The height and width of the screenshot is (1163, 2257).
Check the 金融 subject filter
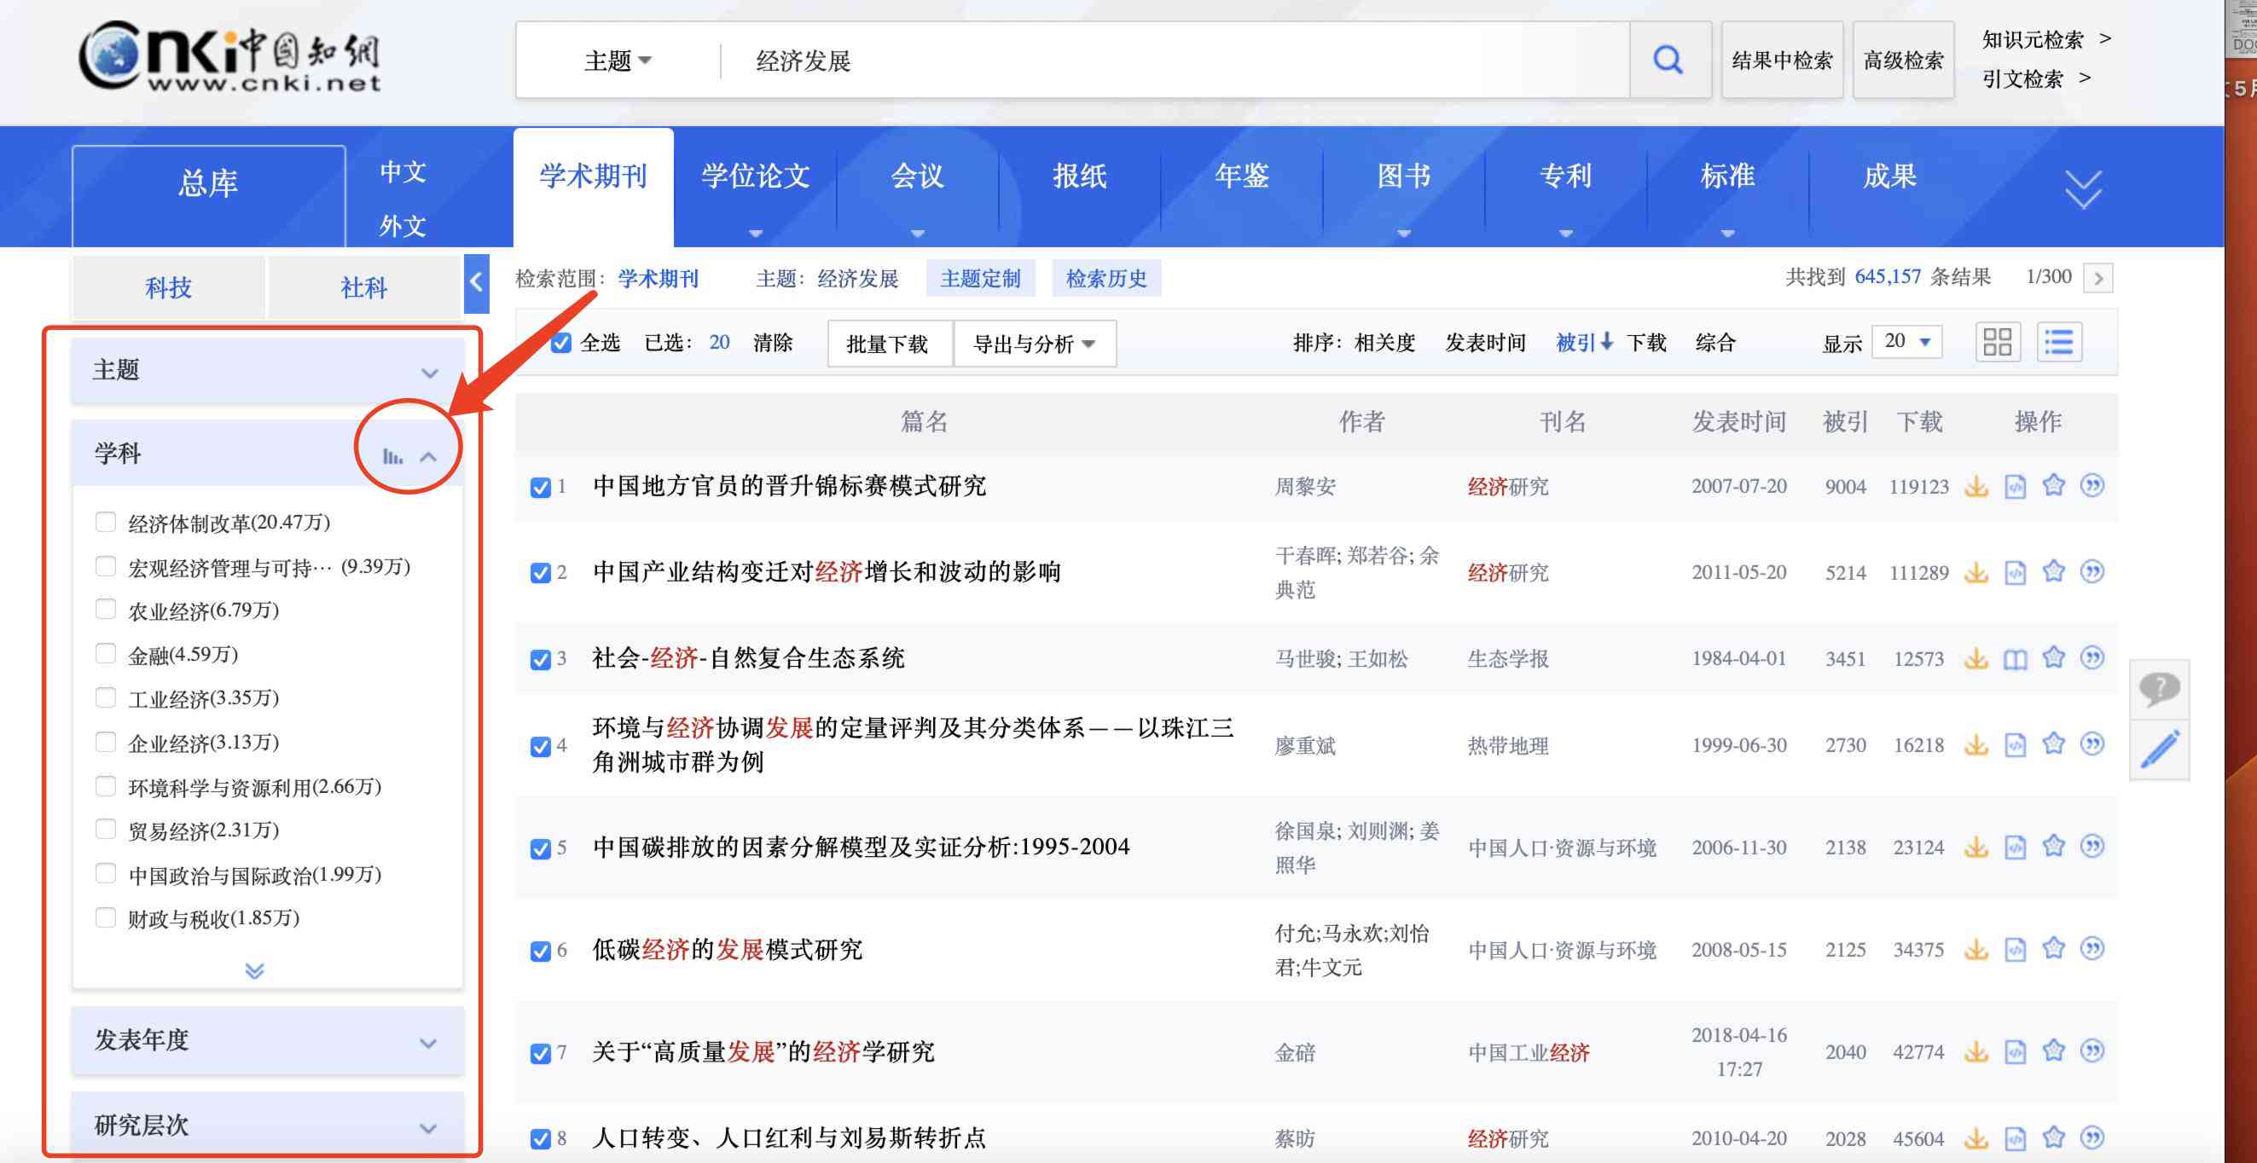coord(105,653)
